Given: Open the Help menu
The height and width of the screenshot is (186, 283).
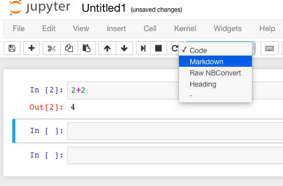Looking at the screenshot, I should tap(267, 29).
